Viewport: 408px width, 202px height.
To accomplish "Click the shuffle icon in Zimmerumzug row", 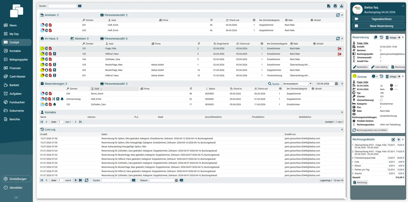I will [54, 99].
